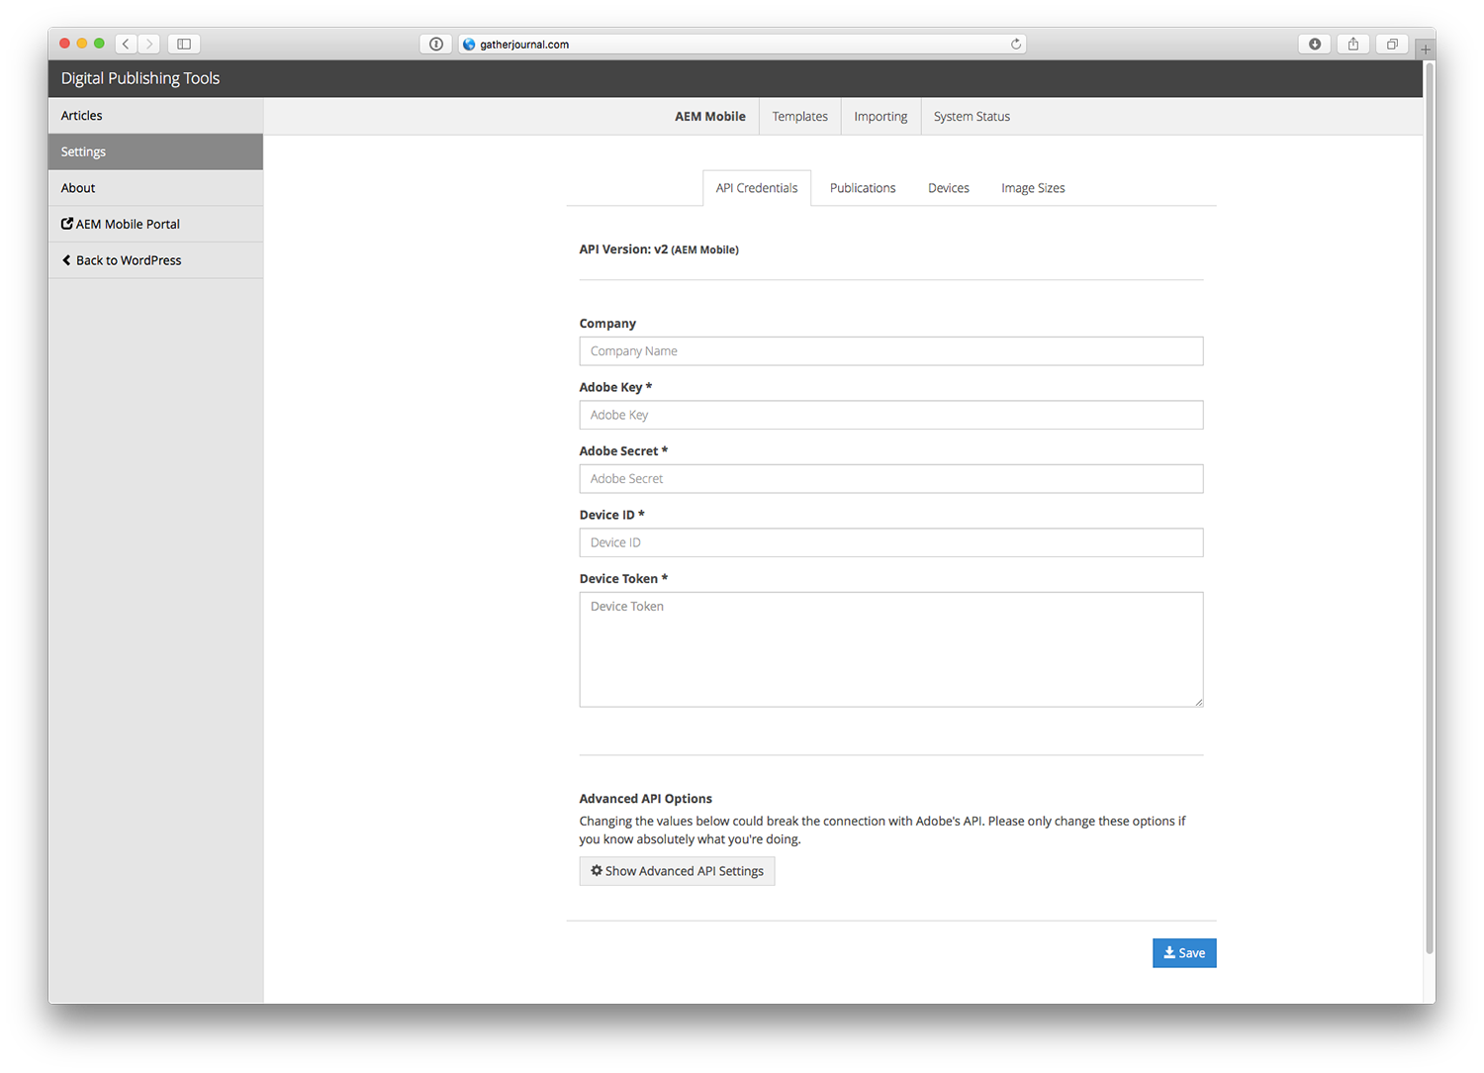Expand Show Advanced API Settings
This screenshot has width=1484, height=1073.
click(x=677, y=871)
